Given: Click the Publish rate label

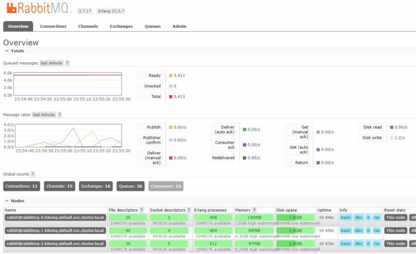Looking at the screenshot, I should (x=150, y=127).
